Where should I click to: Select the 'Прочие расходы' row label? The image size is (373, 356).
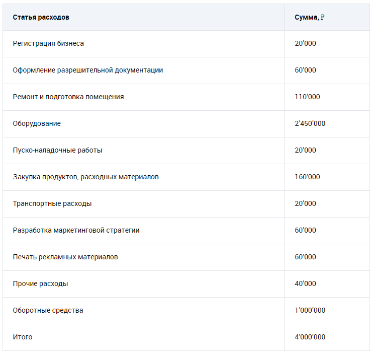[40, 283]
